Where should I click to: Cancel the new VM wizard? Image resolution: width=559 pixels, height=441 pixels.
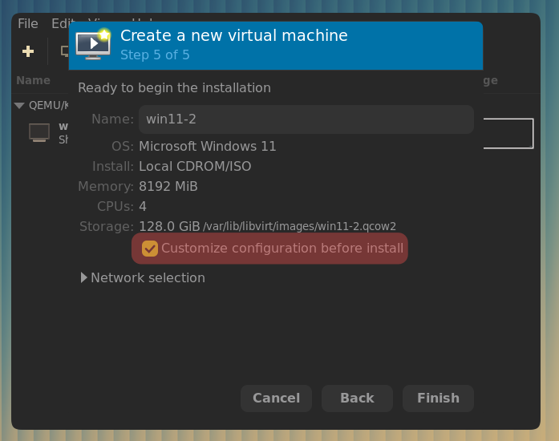tap(276, 398)
